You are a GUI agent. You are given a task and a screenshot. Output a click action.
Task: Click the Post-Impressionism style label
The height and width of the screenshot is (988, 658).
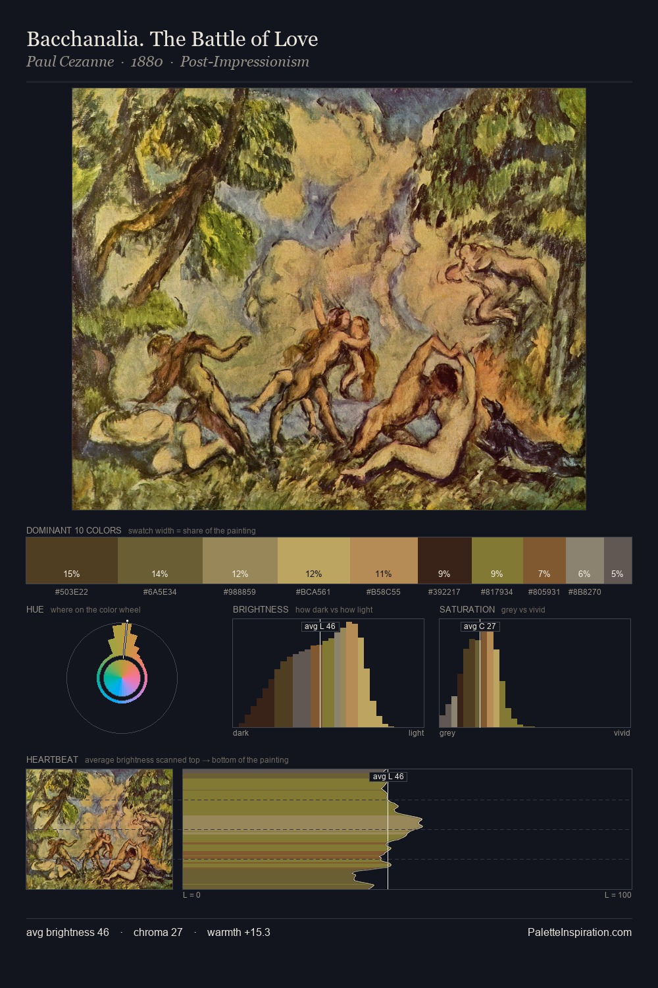245,62
